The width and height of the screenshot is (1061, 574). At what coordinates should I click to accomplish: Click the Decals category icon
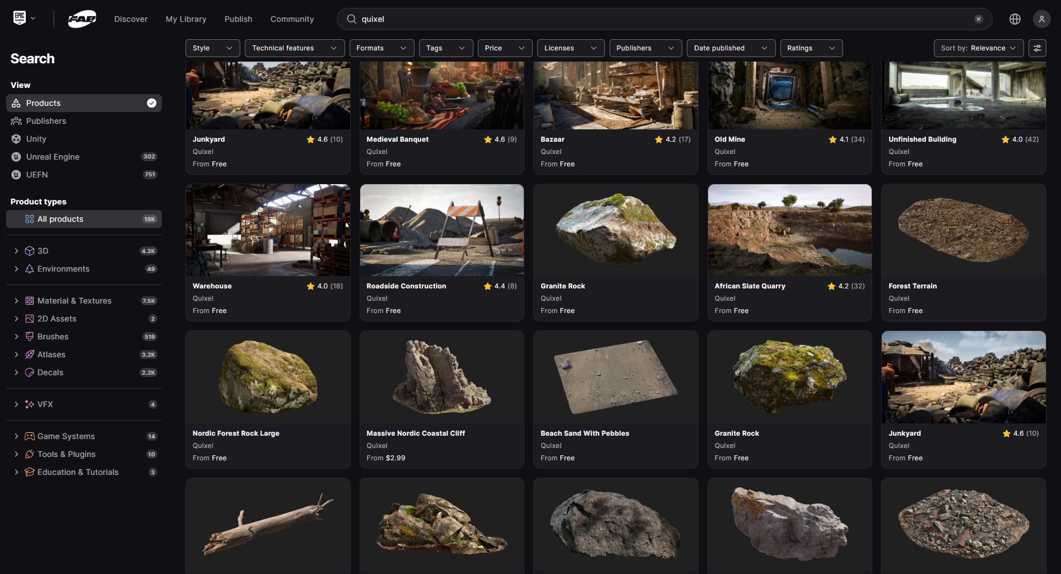point(30,372)
